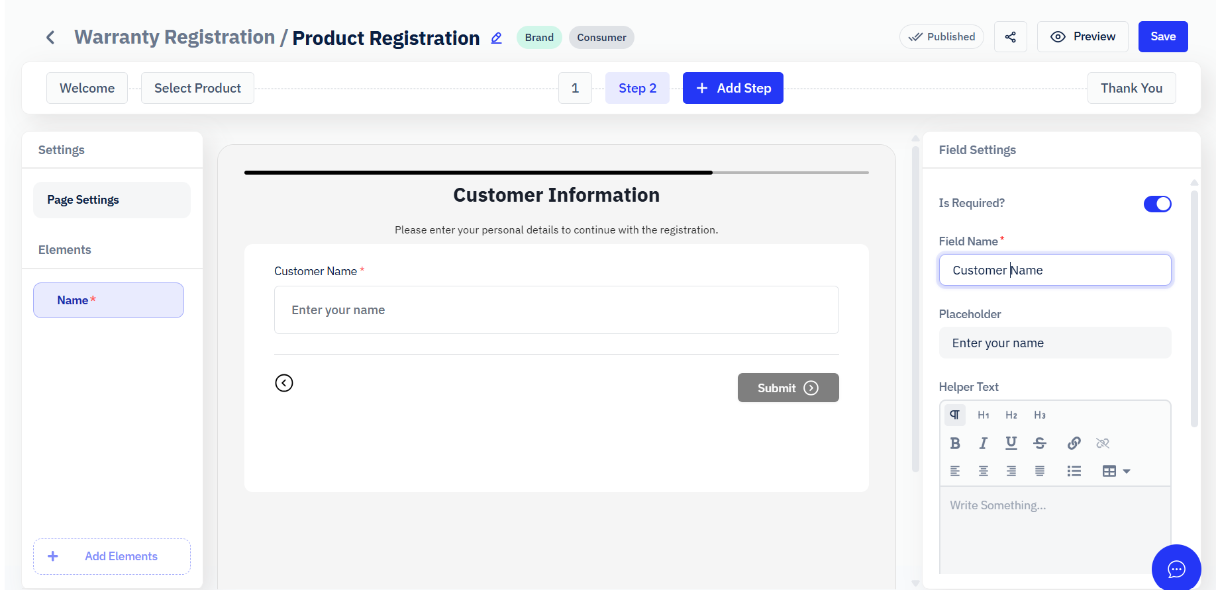Click the Placeholder input field
Image resolution: width=1216 pixels, height=590 pixels.
tap(1054, 343)
